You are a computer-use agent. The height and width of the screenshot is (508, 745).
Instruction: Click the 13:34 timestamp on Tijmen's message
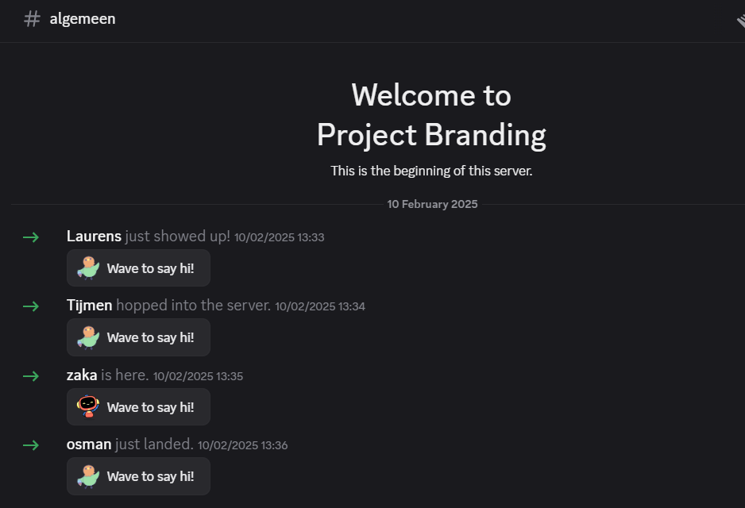(x=320, y=306)
